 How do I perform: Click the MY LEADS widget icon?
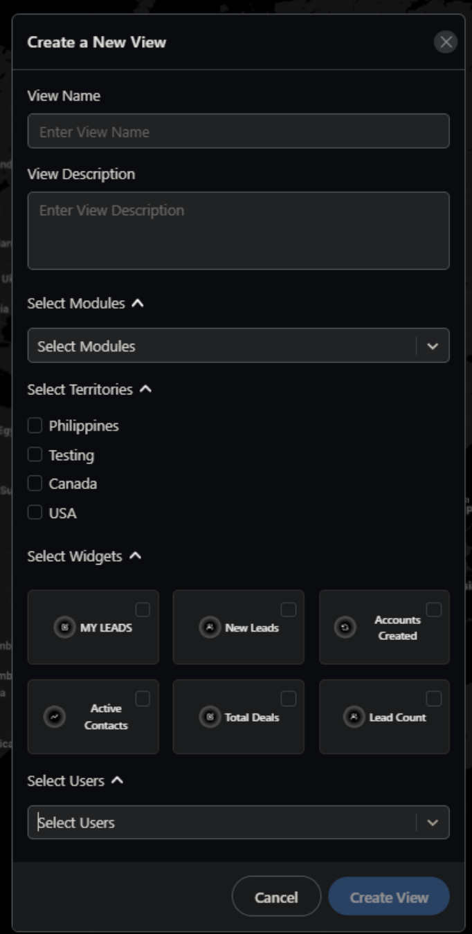64,628
